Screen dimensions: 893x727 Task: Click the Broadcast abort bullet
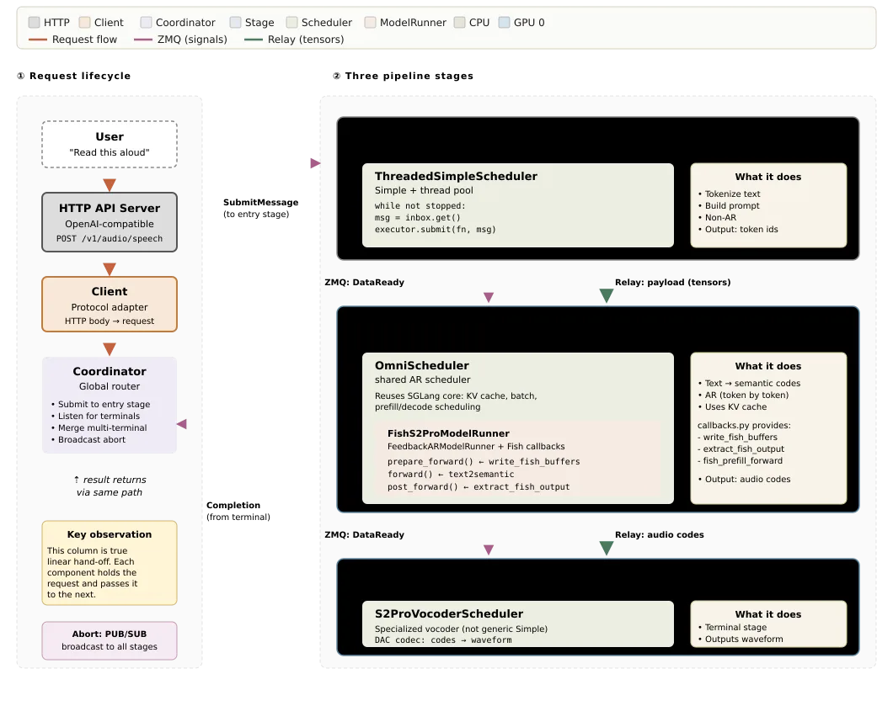88,440
